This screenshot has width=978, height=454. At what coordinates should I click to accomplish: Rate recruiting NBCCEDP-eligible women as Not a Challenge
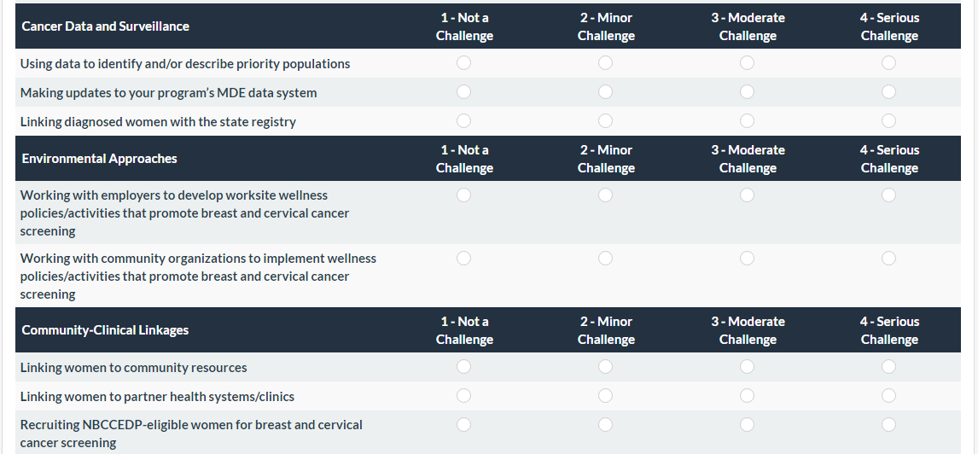(463, 425)
